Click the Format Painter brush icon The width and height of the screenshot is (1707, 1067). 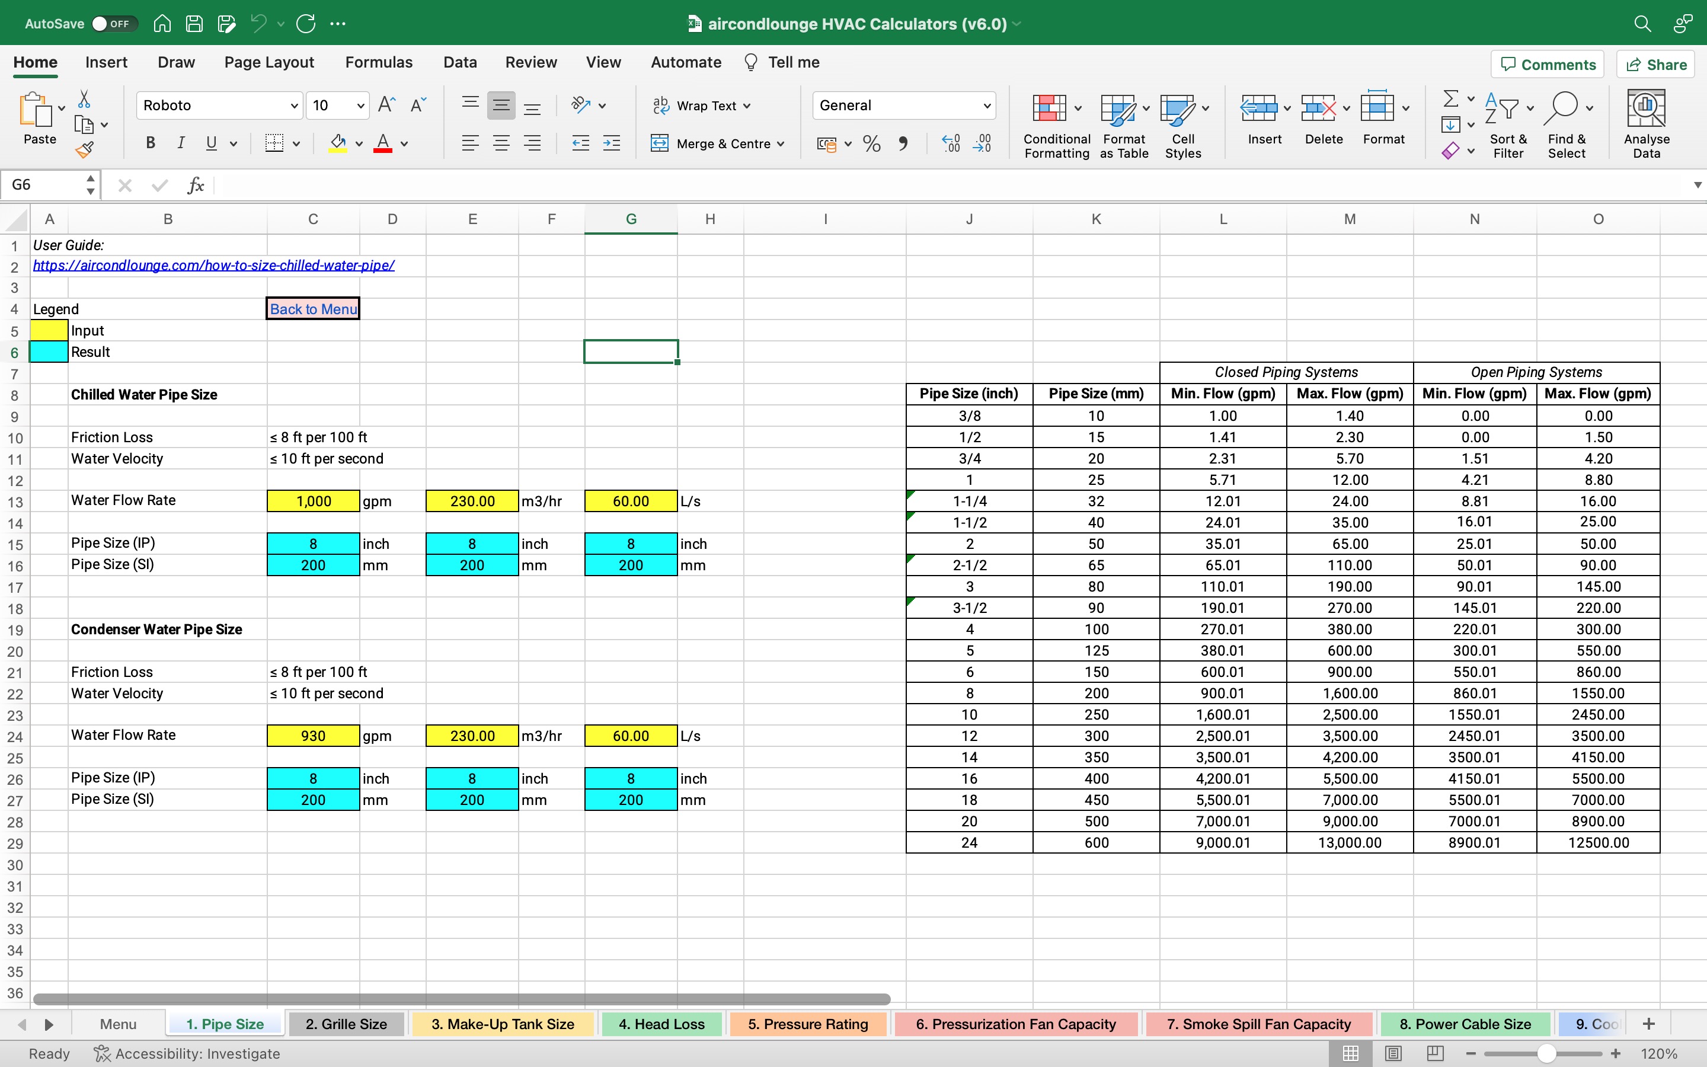click(85, 149)
